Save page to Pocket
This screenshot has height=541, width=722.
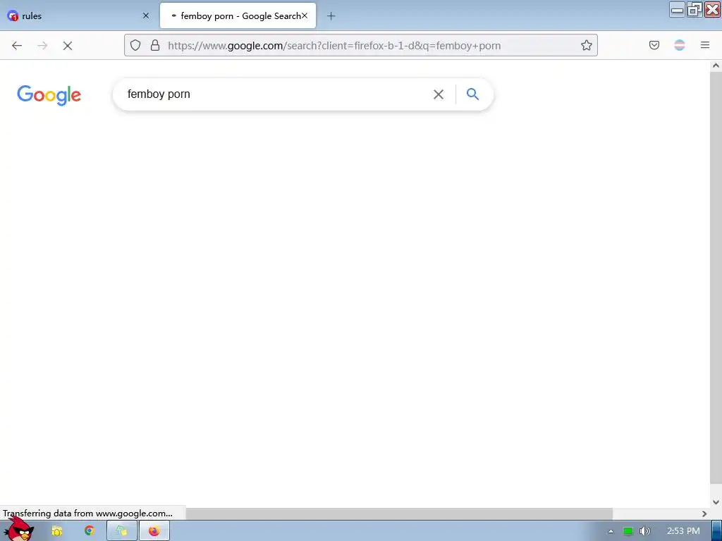point(654,45)
